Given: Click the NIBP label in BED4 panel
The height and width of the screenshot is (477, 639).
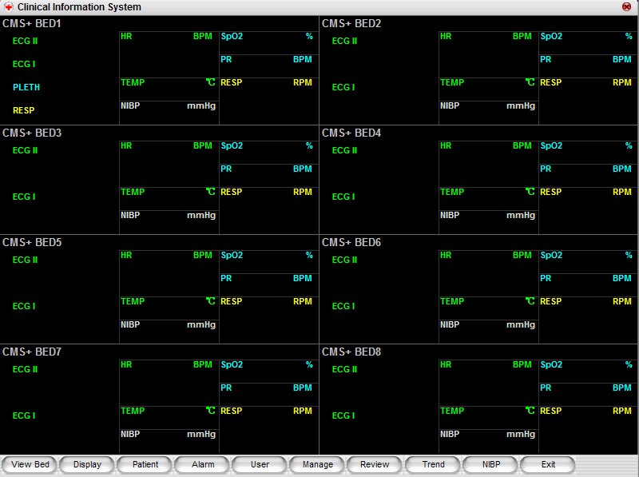Looking at the screenshot, I should (x=450, y=215).
